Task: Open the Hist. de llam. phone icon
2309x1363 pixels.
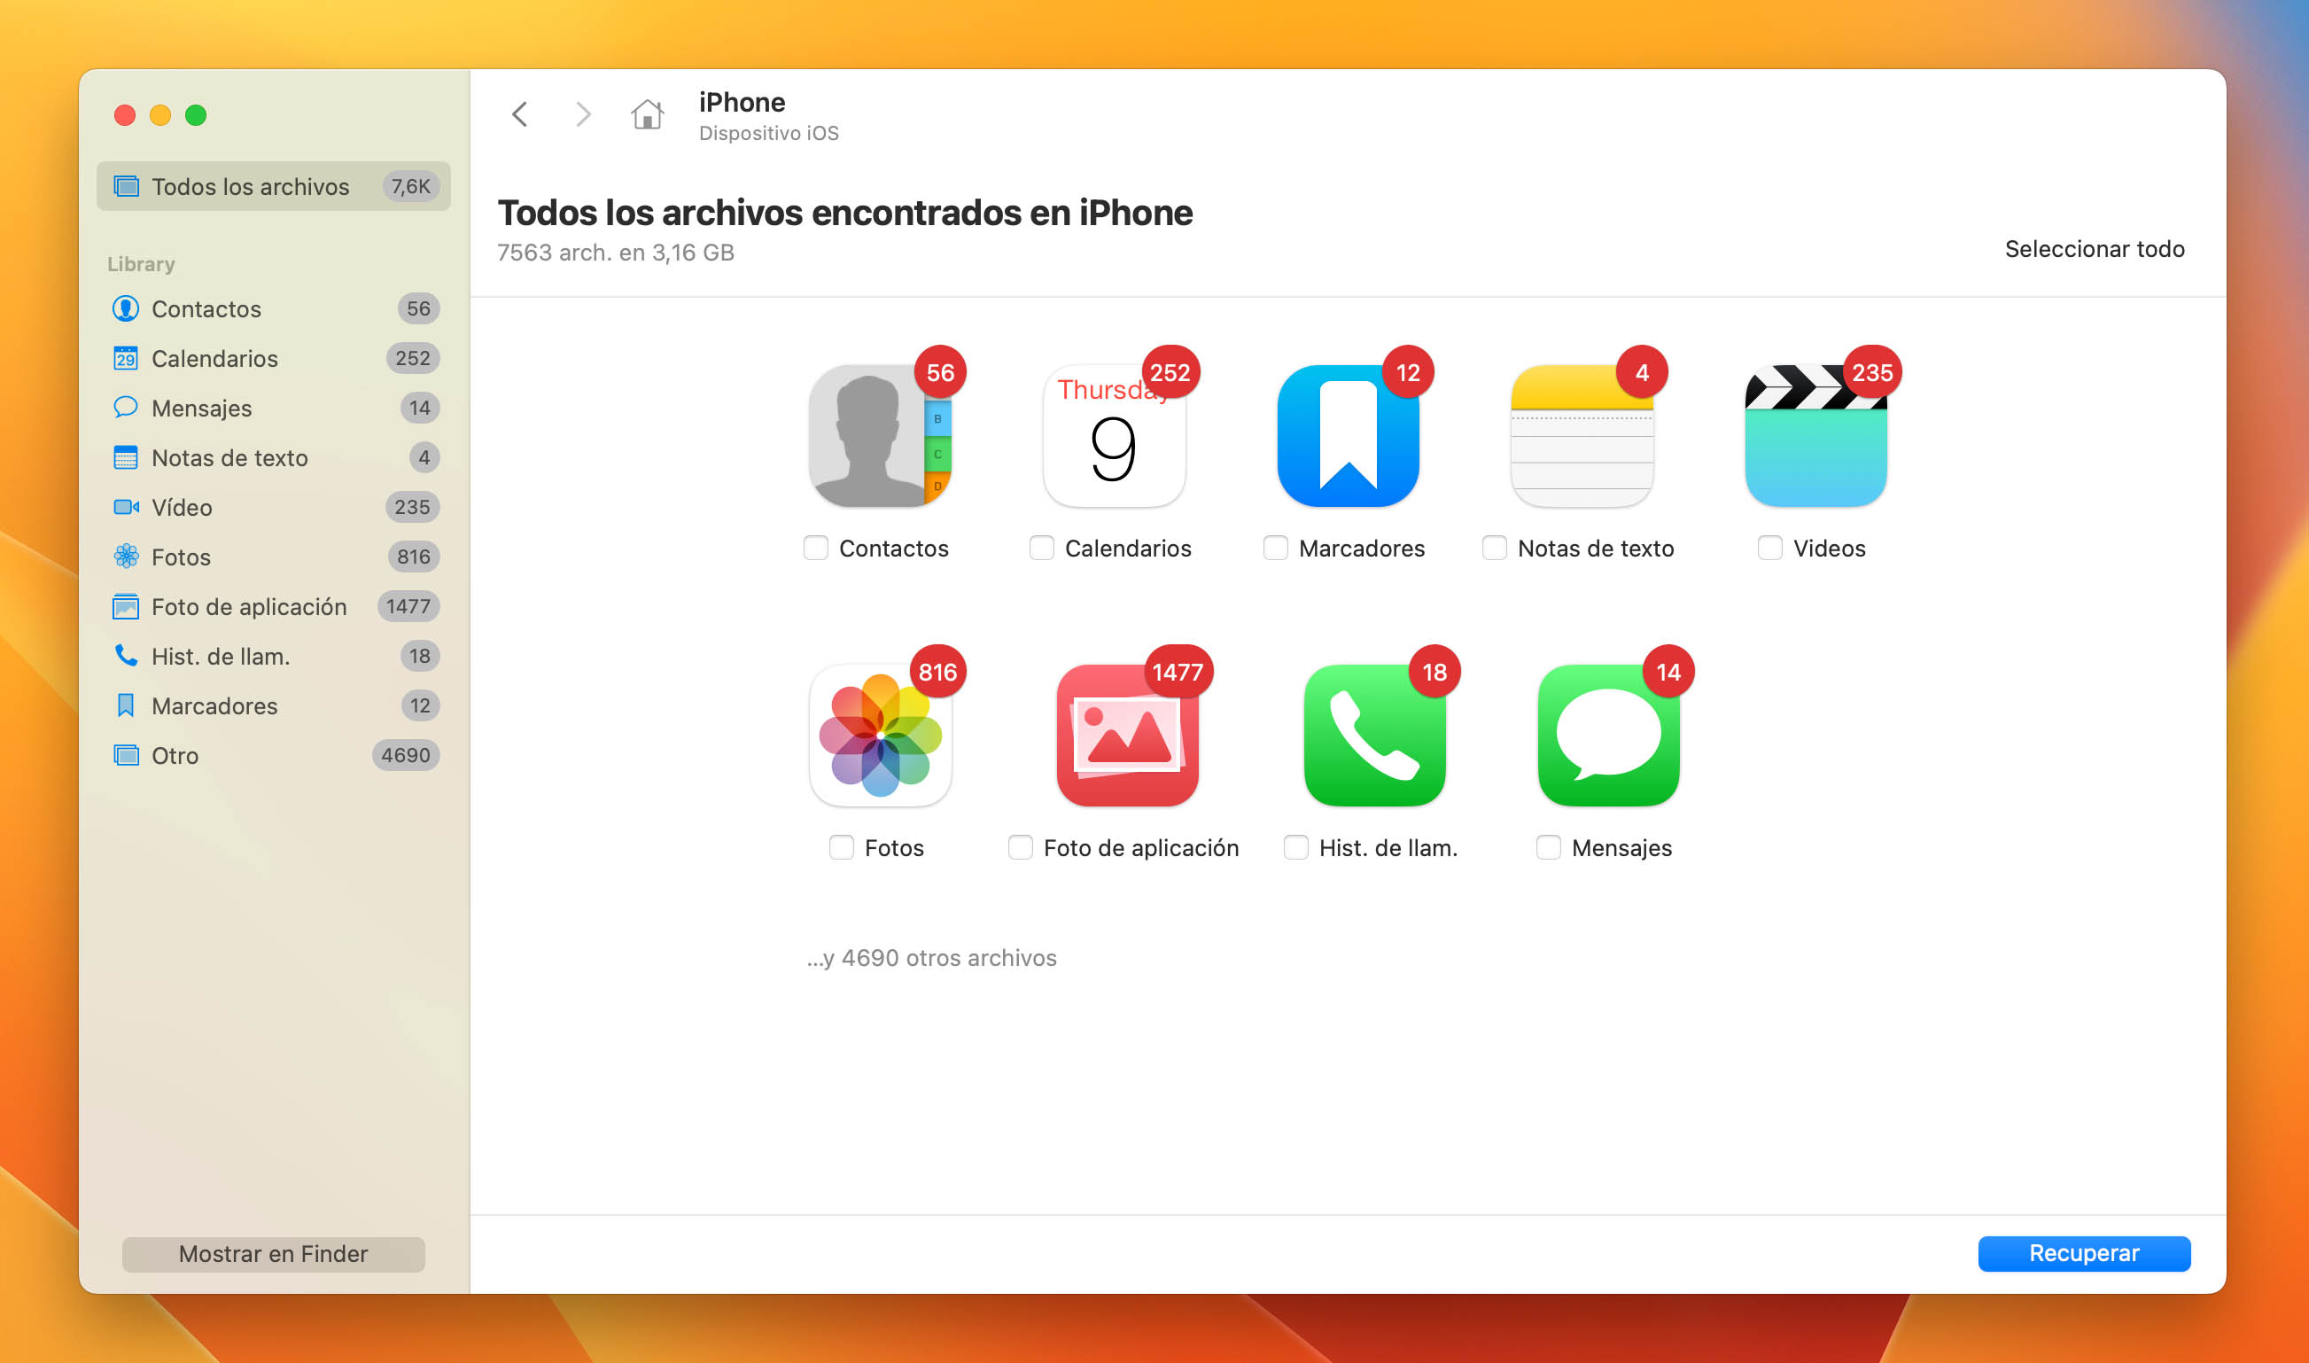Action: point(1374,735)
